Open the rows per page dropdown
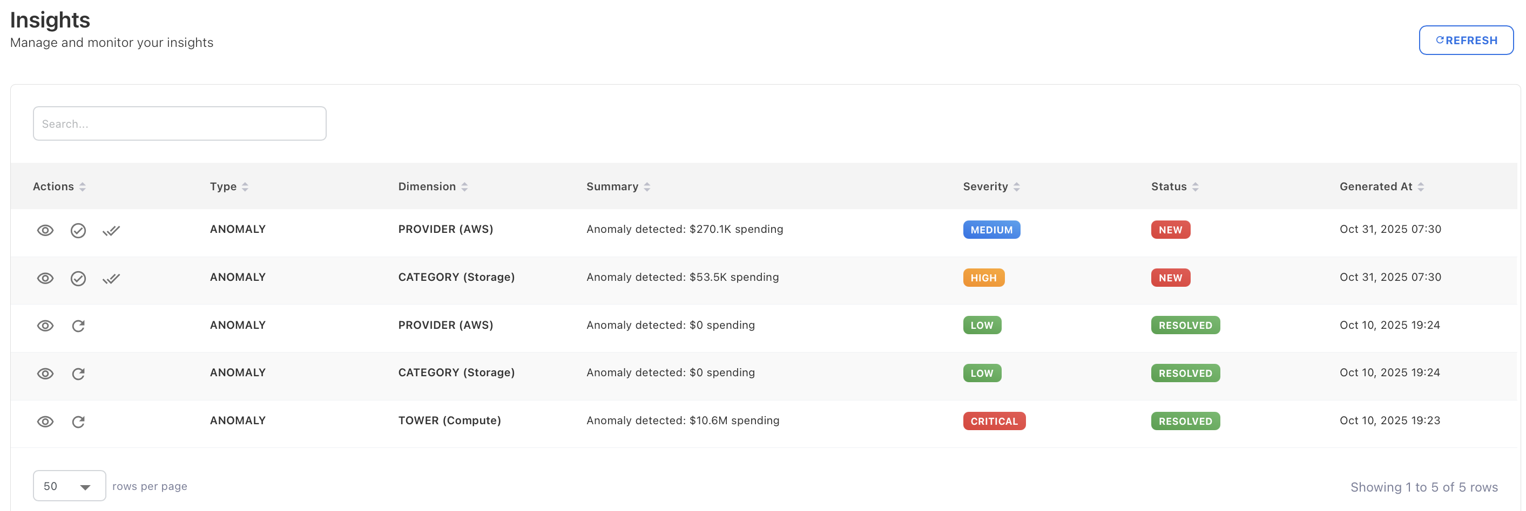The height and width of the screenshot is (511, 1526). click(69, 486)
